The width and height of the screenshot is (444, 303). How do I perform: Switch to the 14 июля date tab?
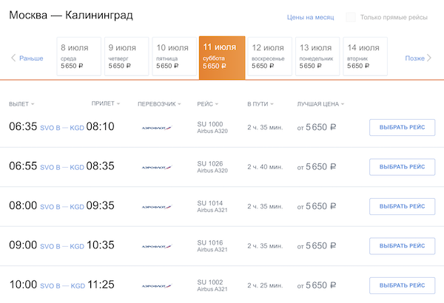coord(365,56)
